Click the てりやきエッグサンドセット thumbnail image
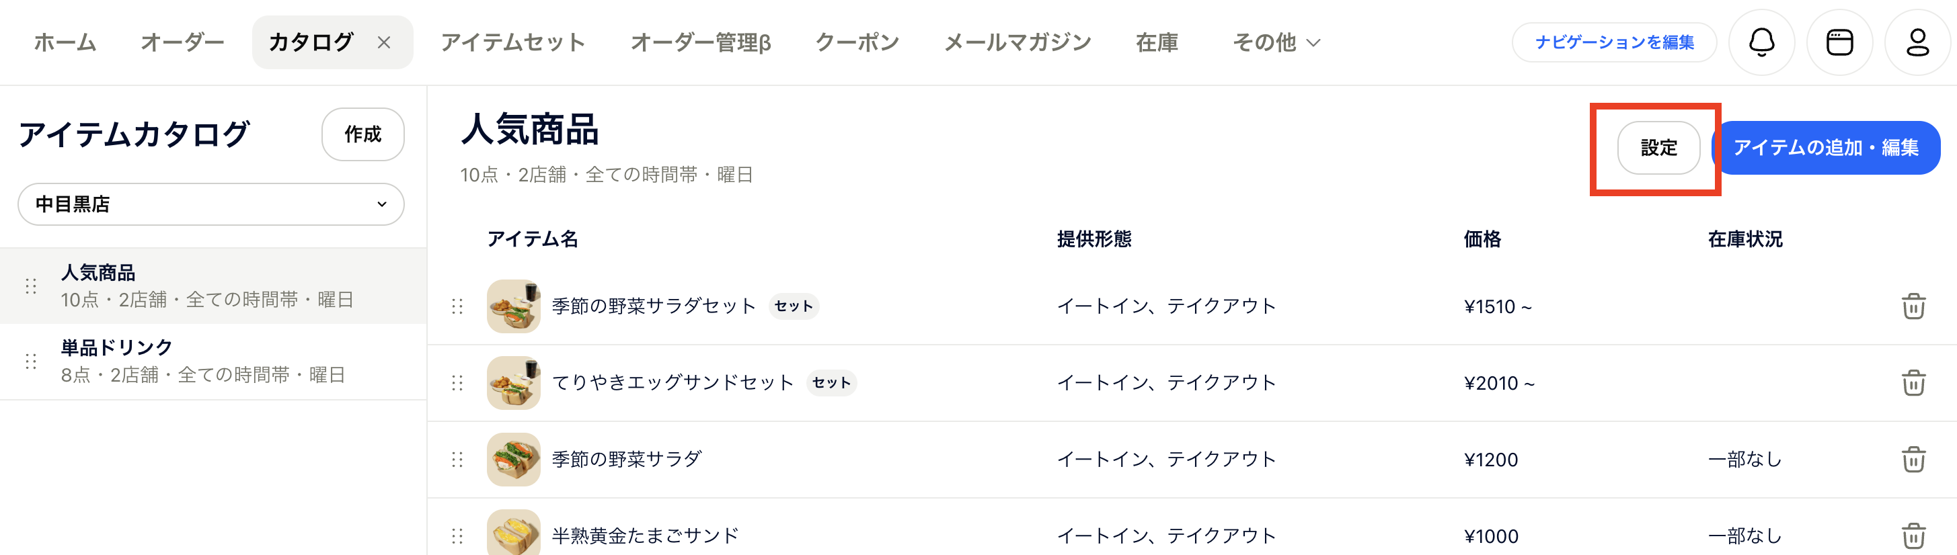1957x555 pixels. [x=514, y=382]
